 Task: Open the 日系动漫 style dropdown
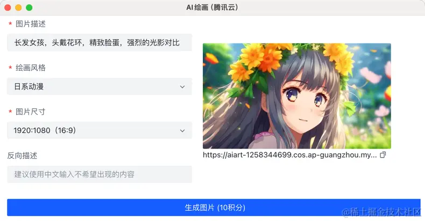click(100, 86)
